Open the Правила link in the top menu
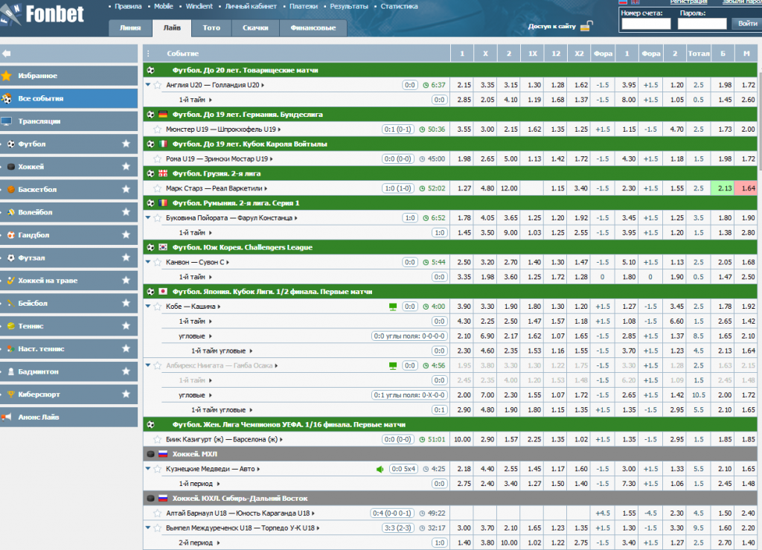The width and height of the screenshot is (762, 550). coord(128,6)
